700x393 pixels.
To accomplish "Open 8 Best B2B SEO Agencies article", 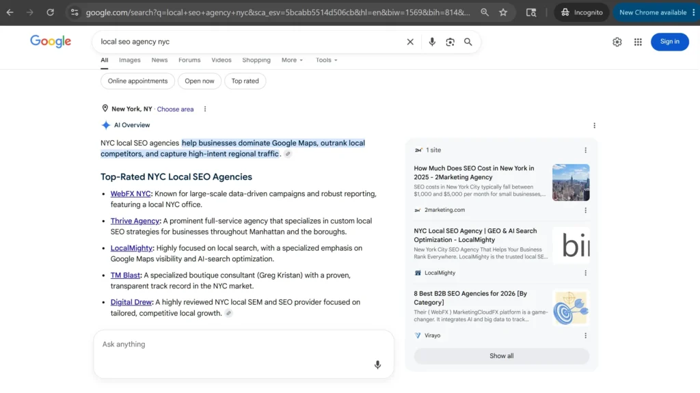I will coord(470,298).
